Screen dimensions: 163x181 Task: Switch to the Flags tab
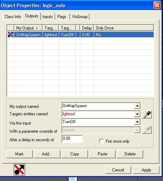[x=62, y=17]
